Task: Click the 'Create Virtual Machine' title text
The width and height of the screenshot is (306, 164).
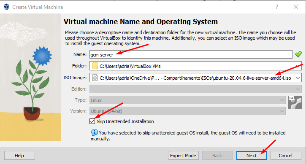Action: 38,7
